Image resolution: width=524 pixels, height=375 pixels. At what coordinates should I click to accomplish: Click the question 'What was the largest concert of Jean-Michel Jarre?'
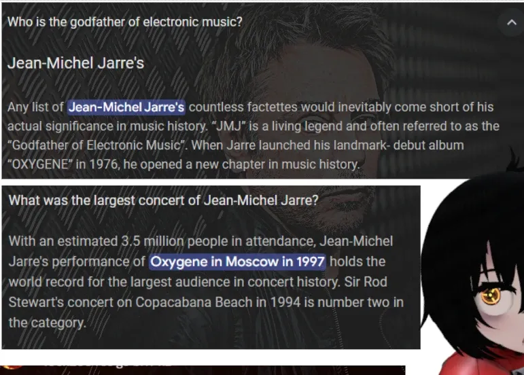[163, 200]
